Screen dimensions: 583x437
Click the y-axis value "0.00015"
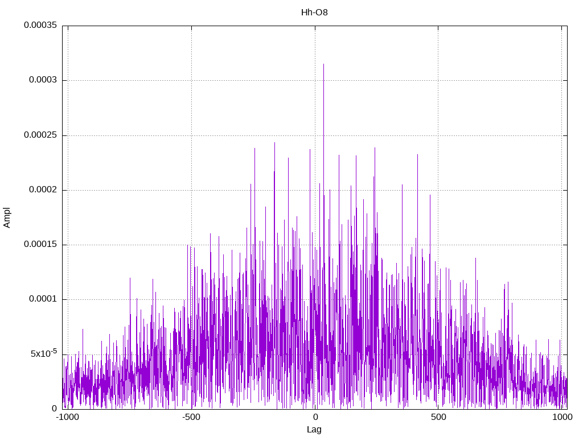click(40, 244)
